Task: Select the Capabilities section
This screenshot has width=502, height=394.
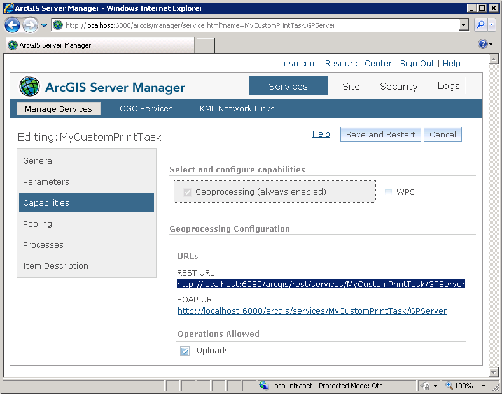Action: click(x=87, y=202)
